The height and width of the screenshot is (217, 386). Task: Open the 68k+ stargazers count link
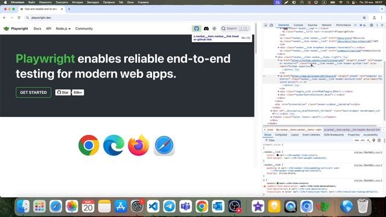pyautogui.click(x=78, y=92)
